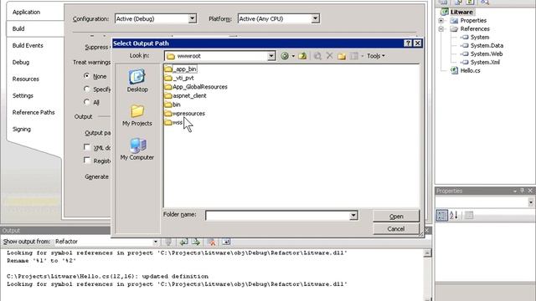Select the All warnings radio button
Viewport: 536px width, 301px height.
(87, 102)
